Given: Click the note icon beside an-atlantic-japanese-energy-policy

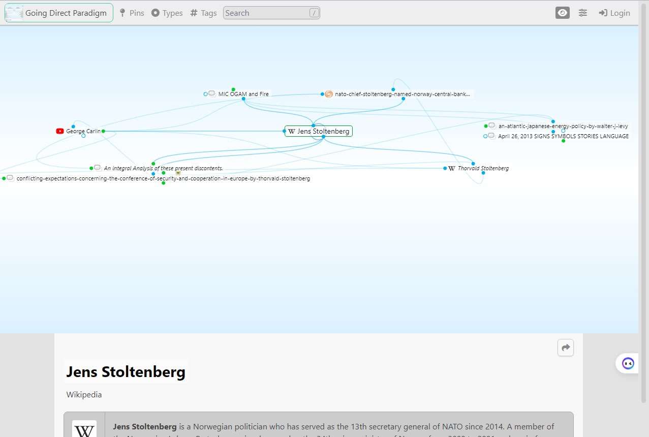Looking at the screenshot, I should (x=492, y=126).
